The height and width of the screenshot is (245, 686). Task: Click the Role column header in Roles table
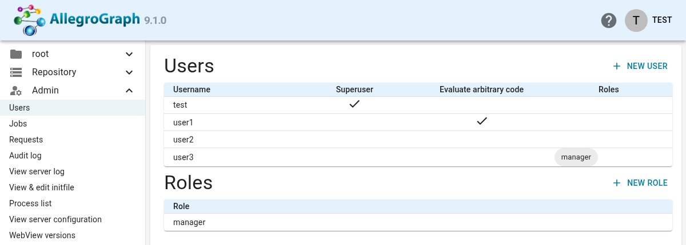coord(181,206)
